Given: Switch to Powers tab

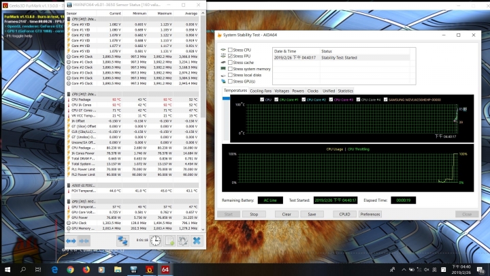Looking at the screenshot, I should coord(298,91).
